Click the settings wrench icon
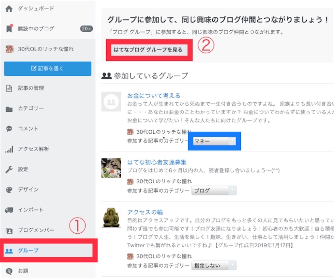This screenshot has height=279, width=334. (9, 170)
